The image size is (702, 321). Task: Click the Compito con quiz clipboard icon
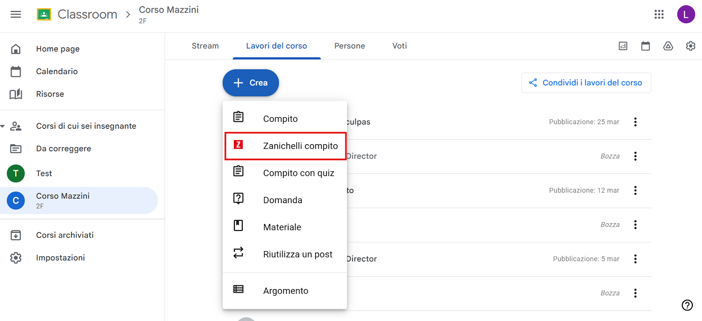pos(238,171)
